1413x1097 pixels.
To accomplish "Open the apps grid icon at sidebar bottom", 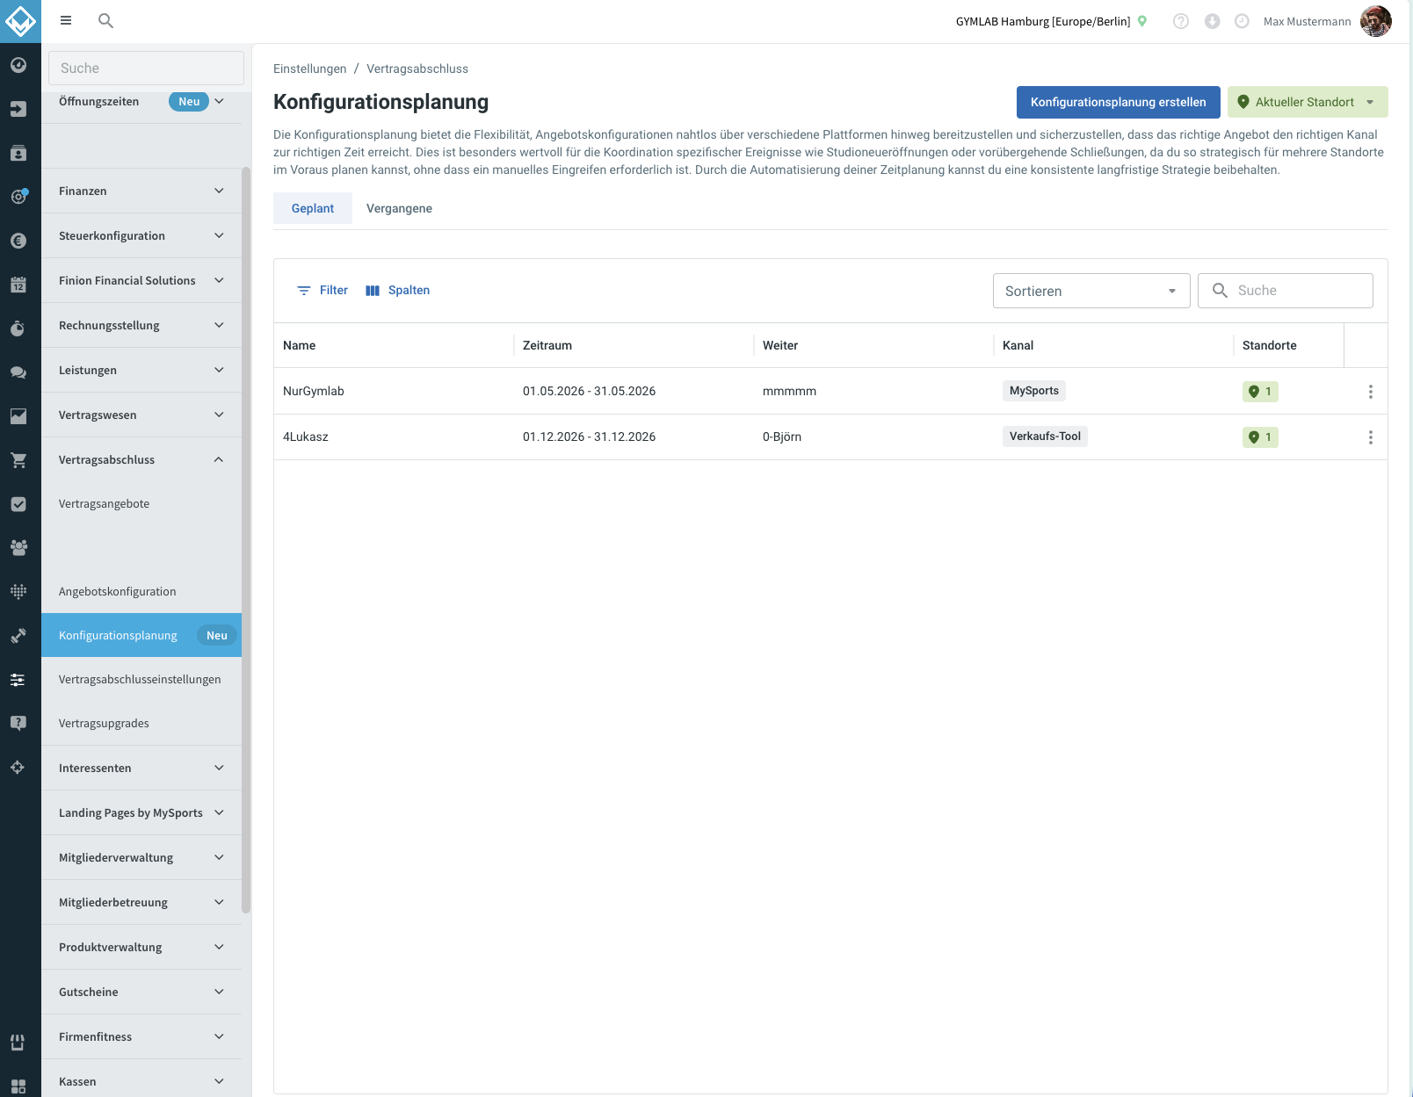I will pyautogui.click(x=18, y=1086).
